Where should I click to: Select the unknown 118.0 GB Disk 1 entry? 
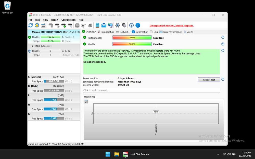pos(54,50)
